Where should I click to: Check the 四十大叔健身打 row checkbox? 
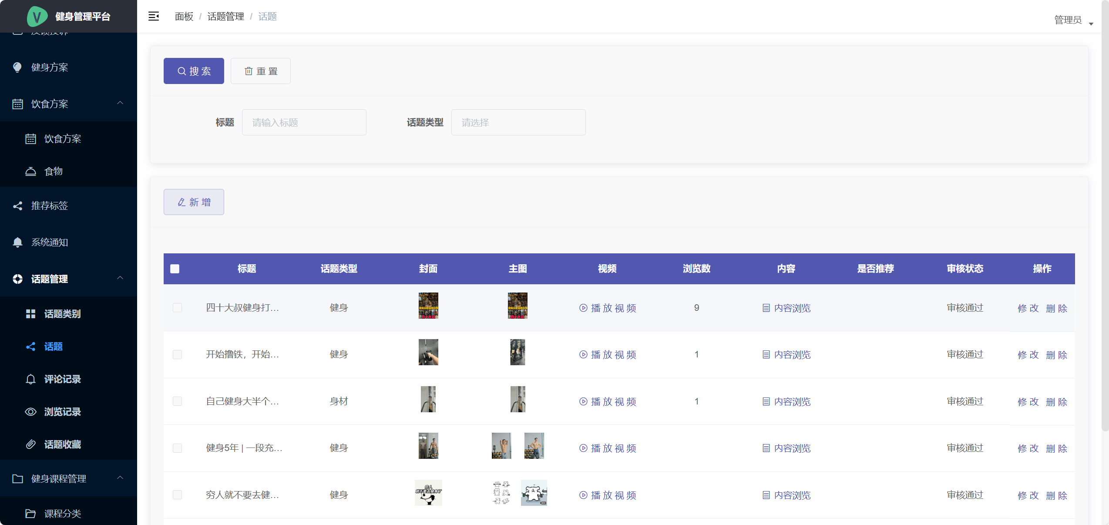click(x=177, y=308)
